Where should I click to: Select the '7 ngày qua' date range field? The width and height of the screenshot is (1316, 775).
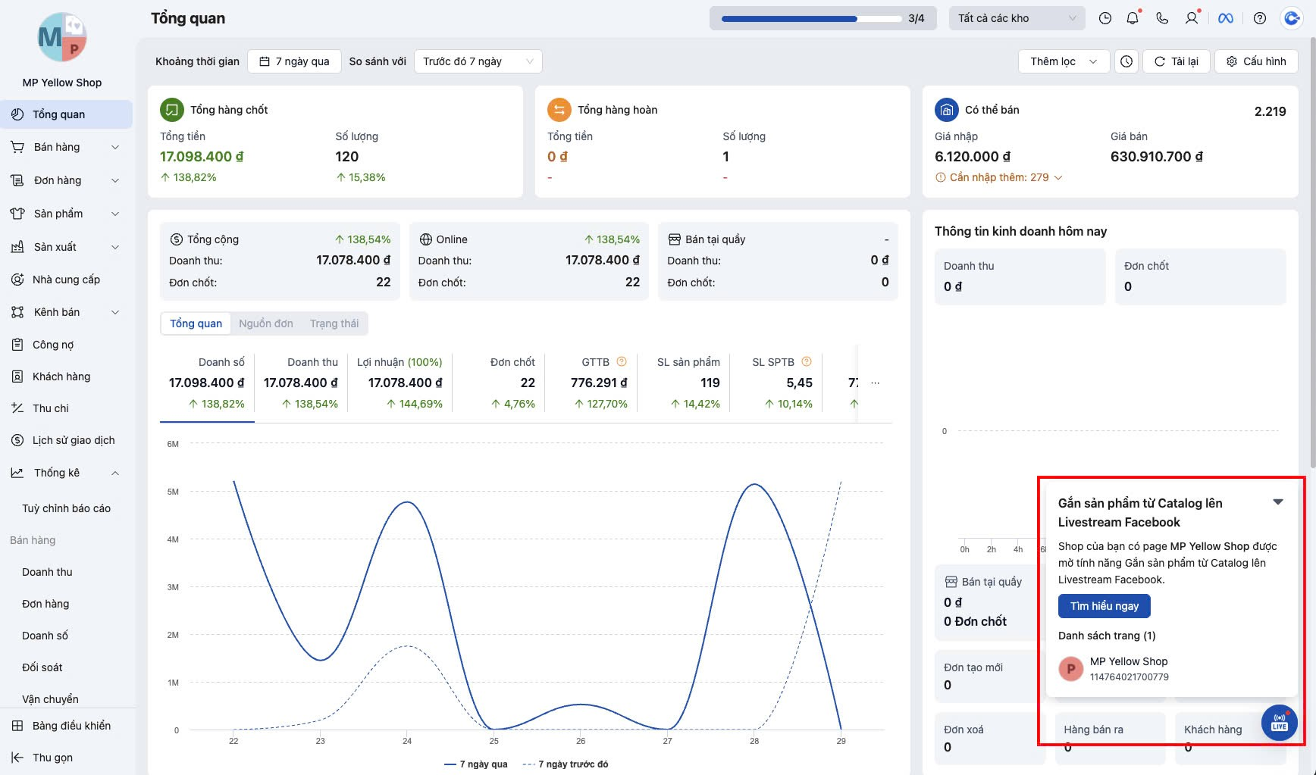click(294, 61)
